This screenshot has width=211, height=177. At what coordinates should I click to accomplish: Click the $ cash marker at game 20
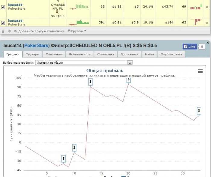pos(128,80)
